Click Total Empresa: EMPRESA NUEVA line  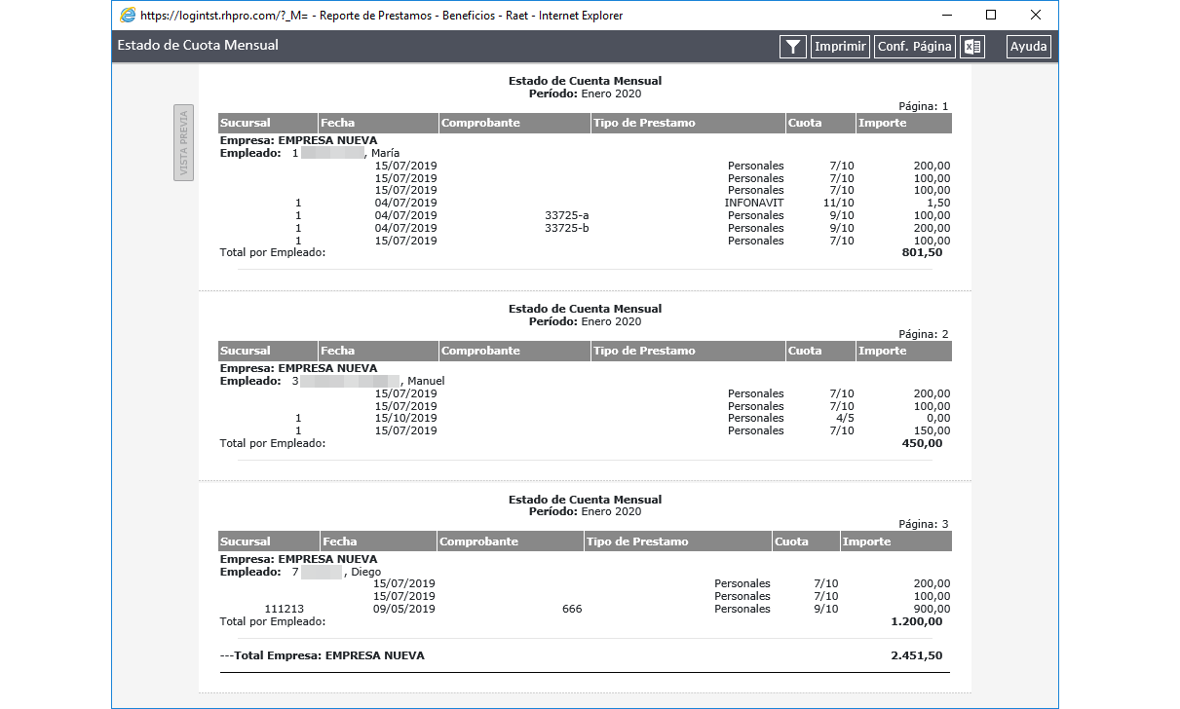click(x=323, y=655)
